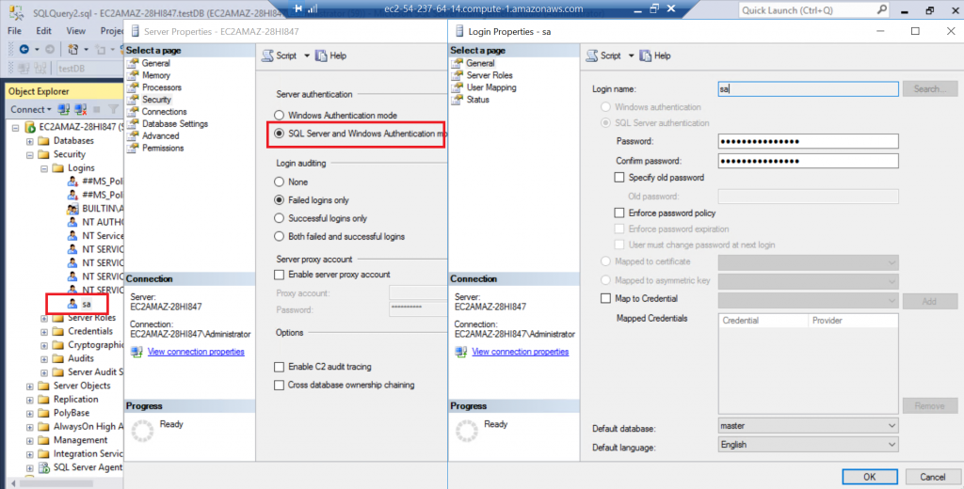Open Connections page in Server Properties
Viewport: 964px width, 489px height.
[164, 112]
